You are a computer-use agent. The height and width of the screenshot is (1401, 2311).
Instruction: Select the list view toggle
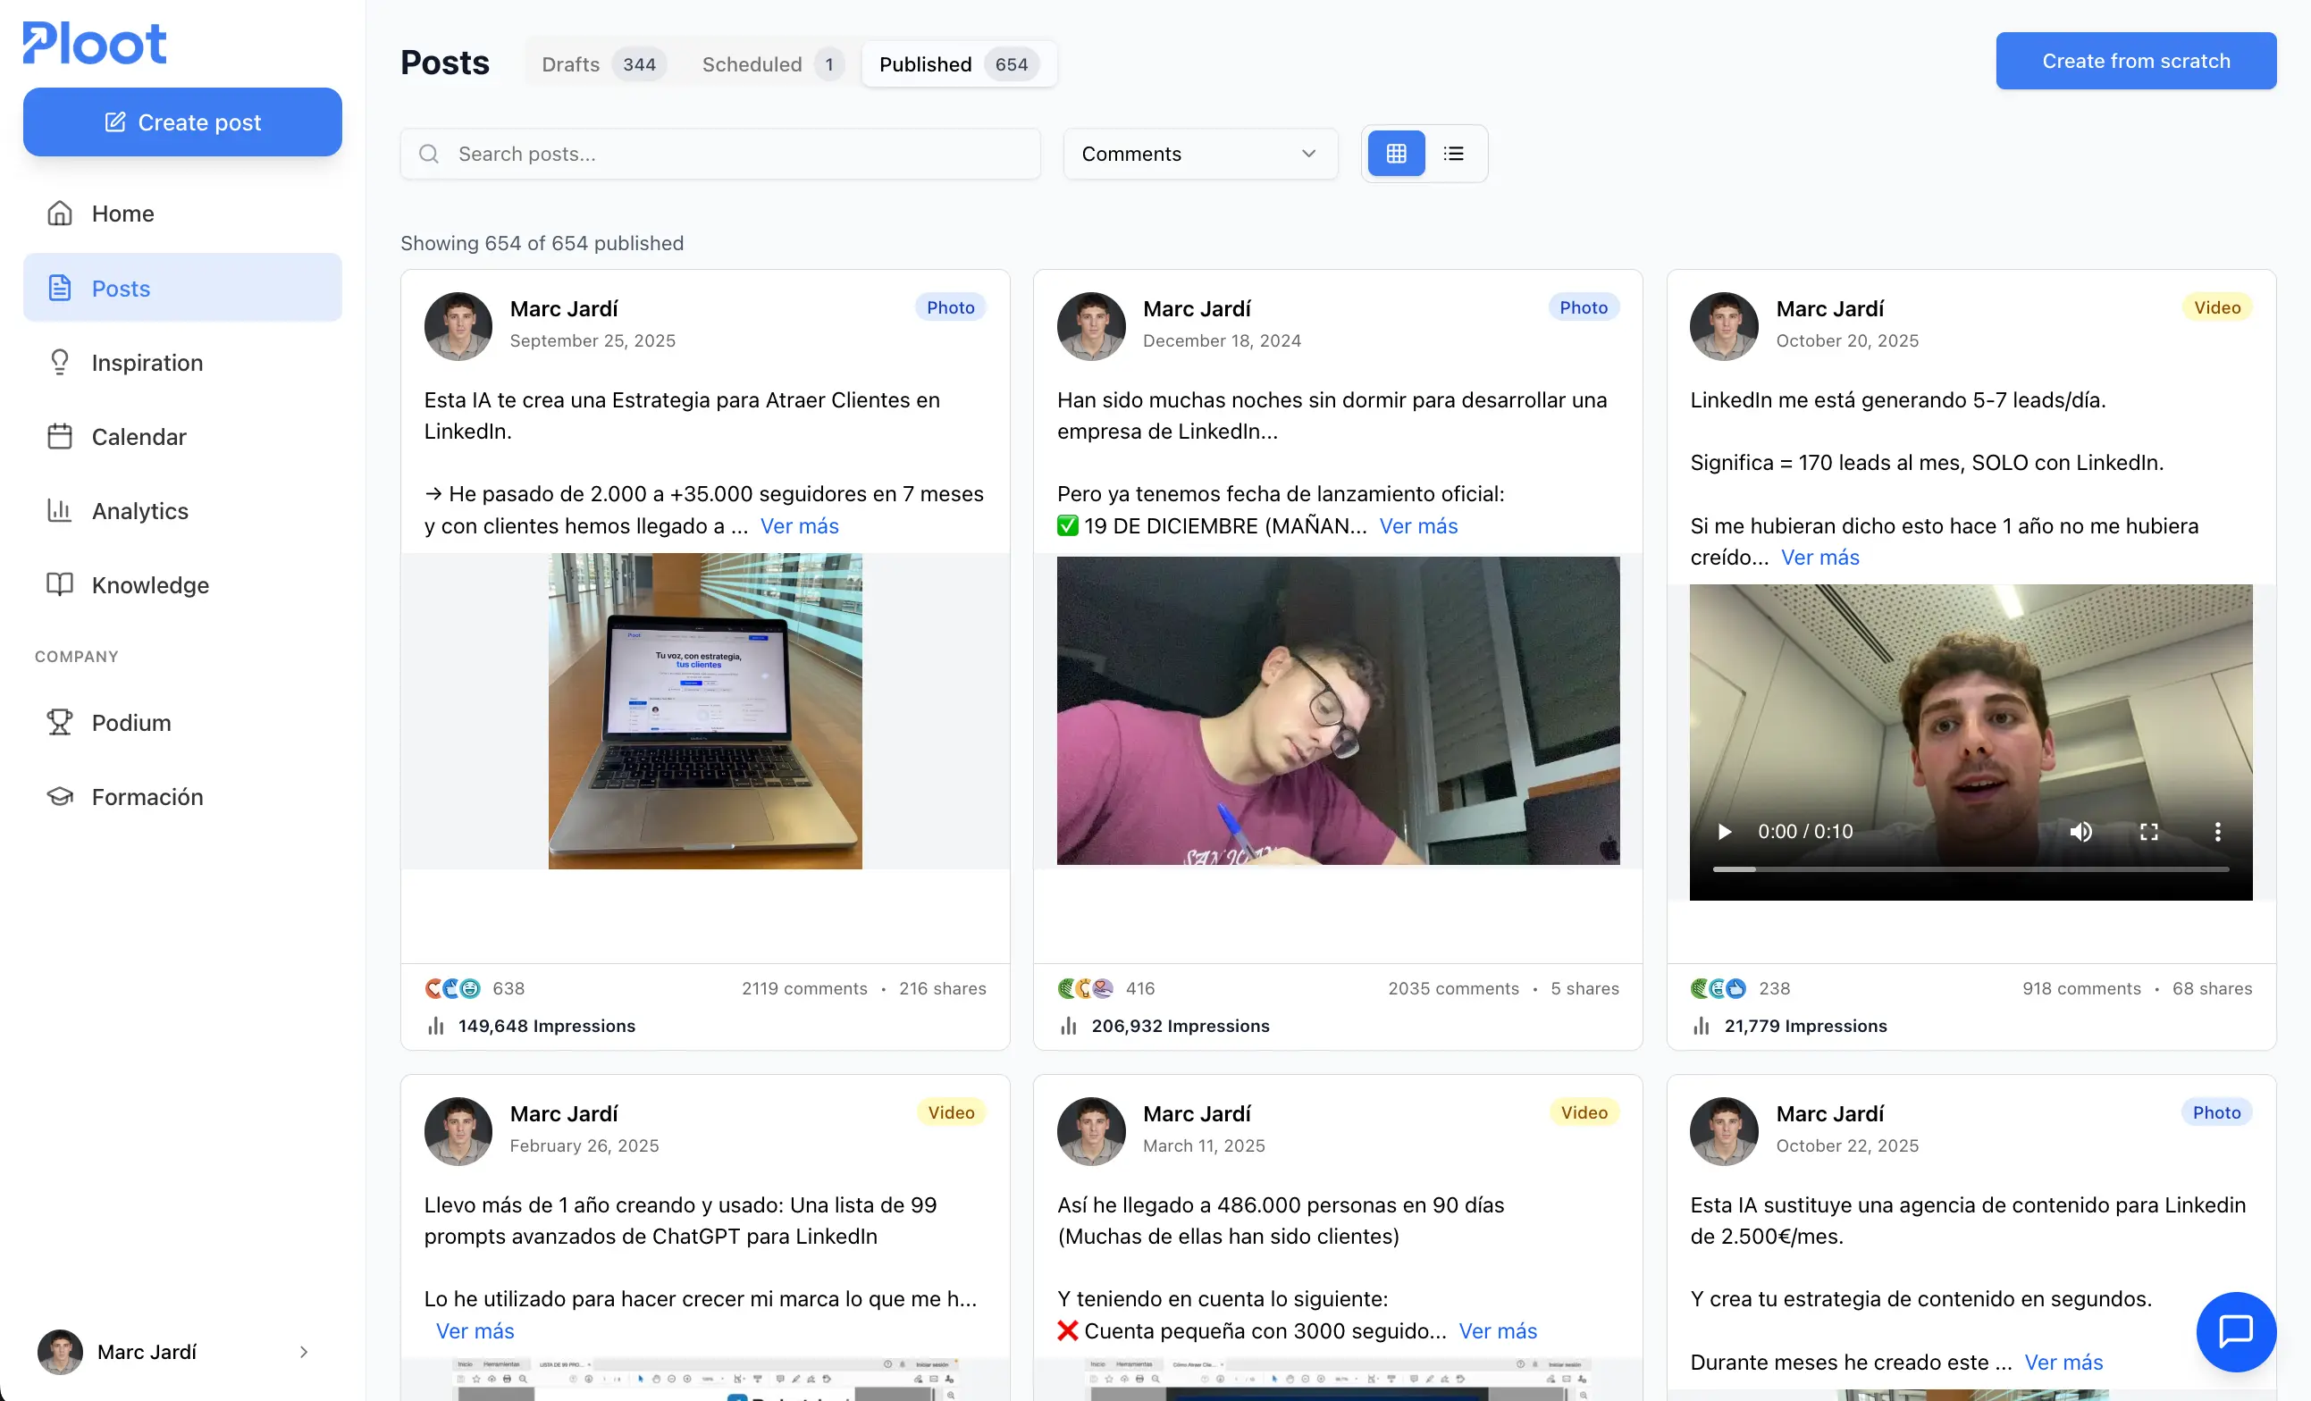click(1453, 154)
